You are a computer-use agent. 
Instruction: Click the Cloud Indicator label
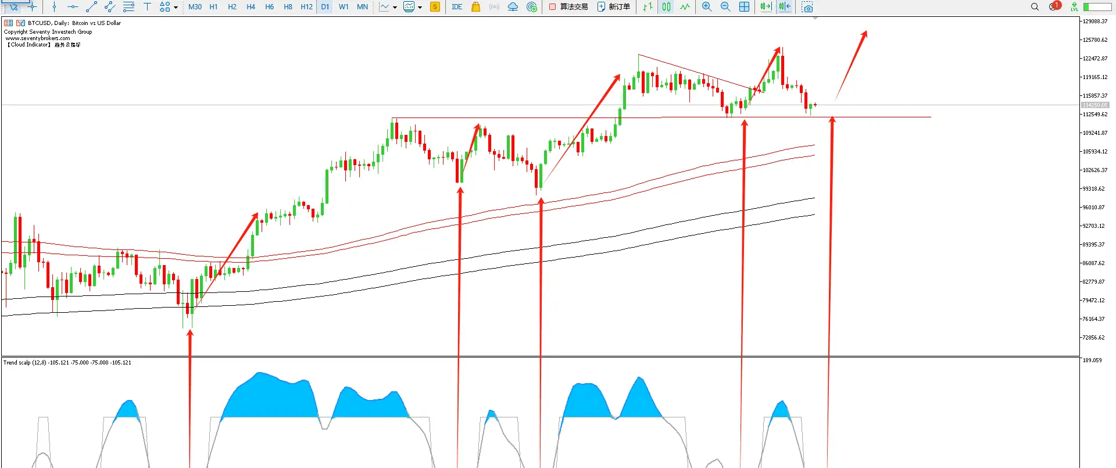44,45
